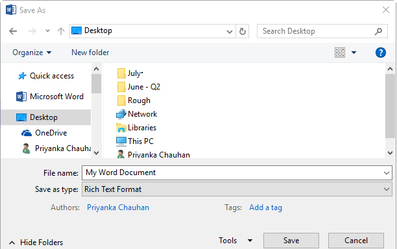Click the Save button
Screen dimensions: 397x249
coord(291,241)
